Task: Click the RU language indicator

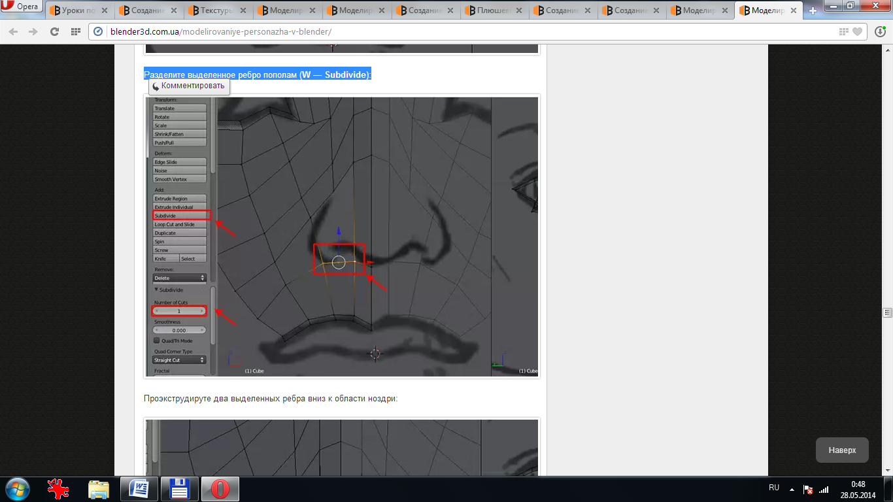Action: pos(774,488)
